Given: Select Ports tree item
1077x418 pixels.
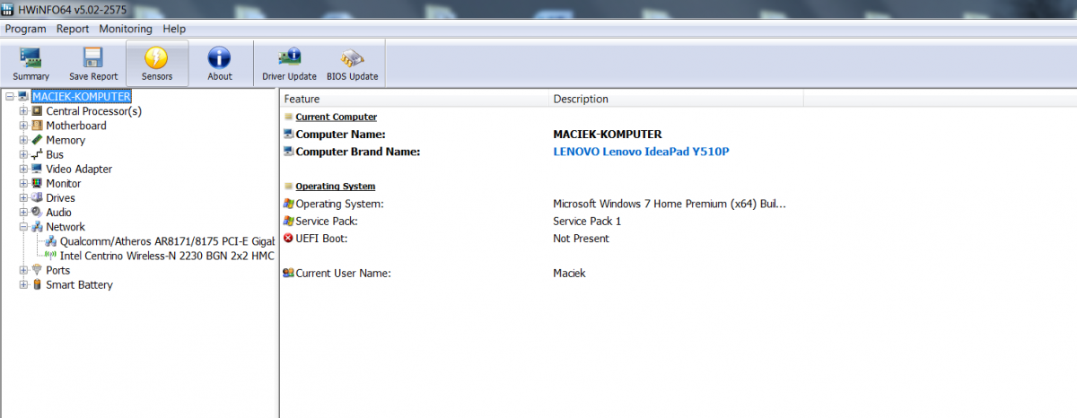Looking at the screenshot, I should coord(58,270).
